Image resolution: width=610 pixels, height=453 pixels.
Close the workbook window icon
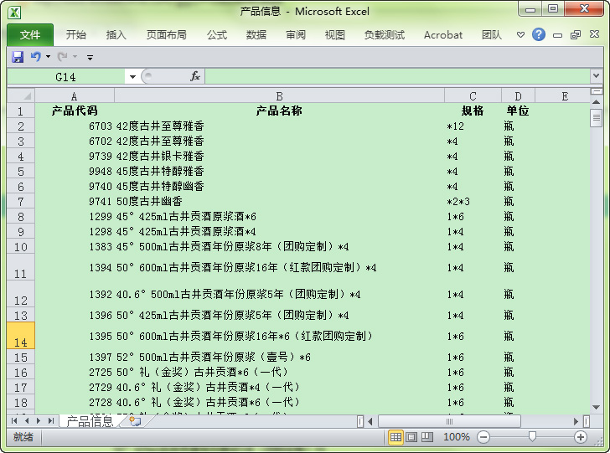pyautogui.click(x=594, y=34)
